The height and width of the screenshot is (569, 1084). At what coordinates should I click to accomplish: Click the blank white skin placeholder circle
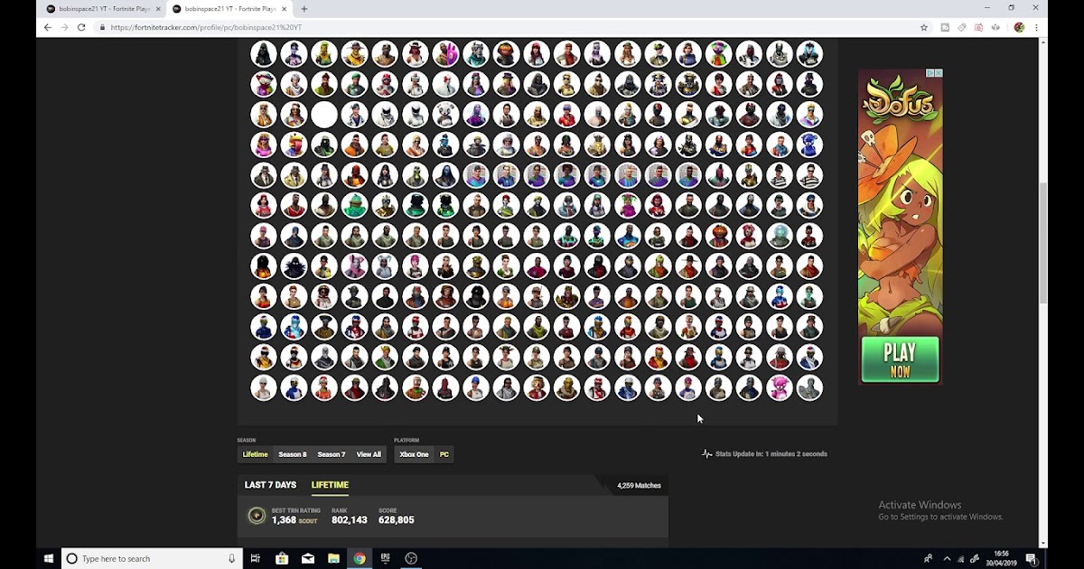click(x=324, y=115)
